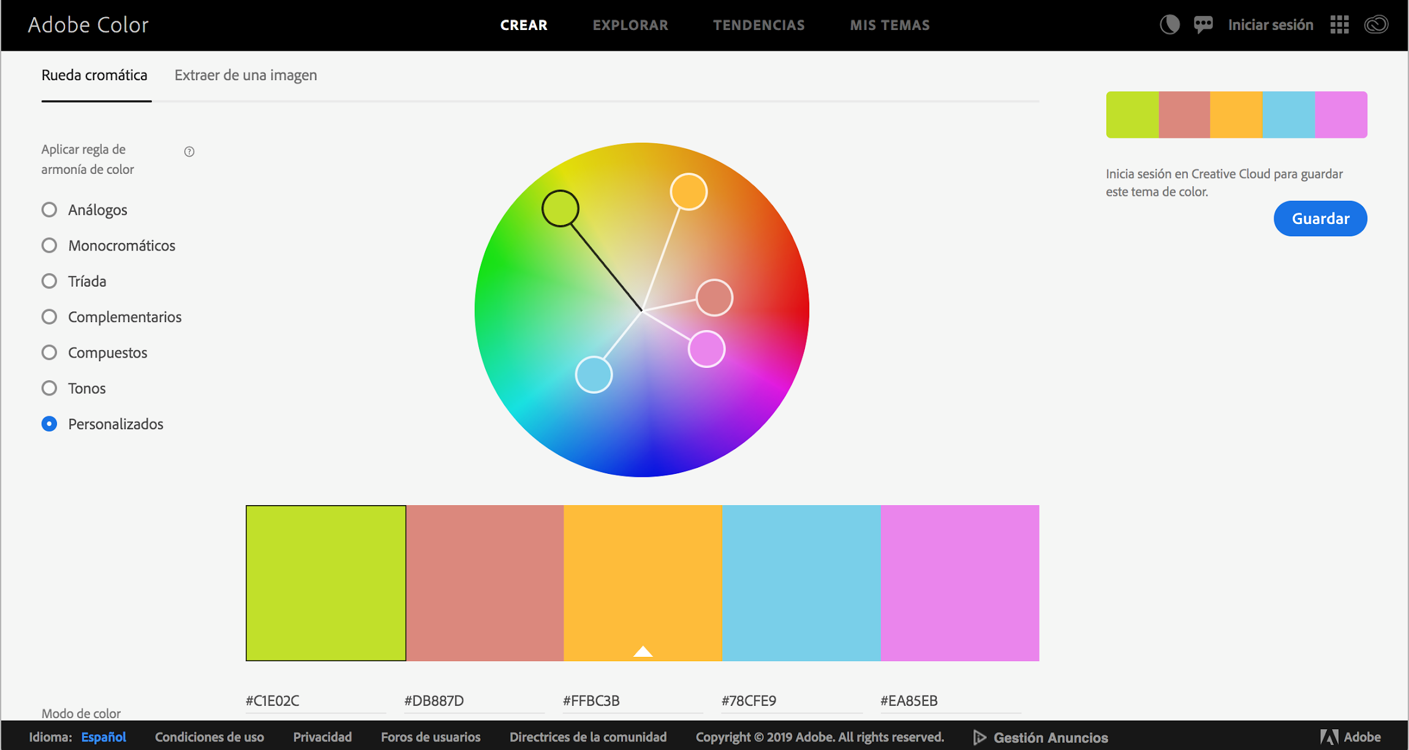Select the pink #EA85EB large swatch
The width and height of the screenshot is (1409, 750).
(959, 583)
